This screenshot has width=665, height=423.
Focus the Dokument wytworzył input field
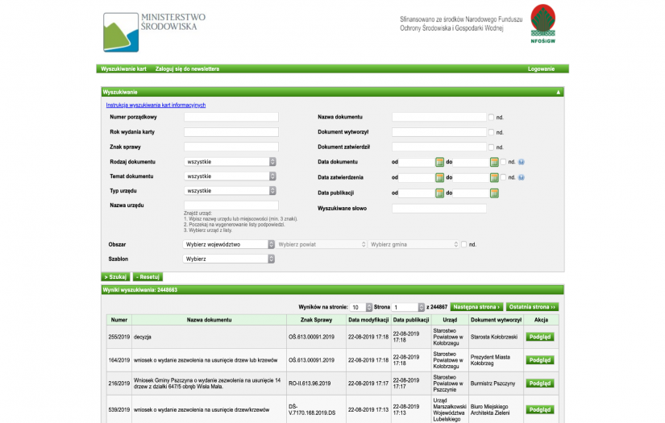click(x=439, y=132)
